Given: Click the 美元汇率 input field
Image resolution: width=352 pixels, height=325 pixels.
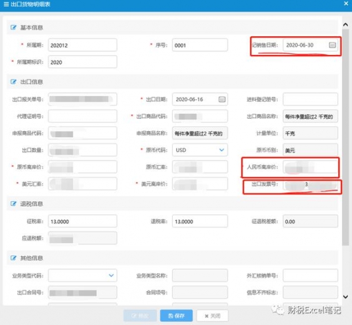Looking at the screenshot, I should click(x=82, y=184).
